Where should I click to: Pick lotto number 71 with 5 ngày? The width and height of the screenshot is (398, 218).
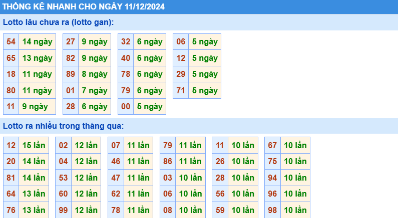pyautogui.click(x=181, y=90)
